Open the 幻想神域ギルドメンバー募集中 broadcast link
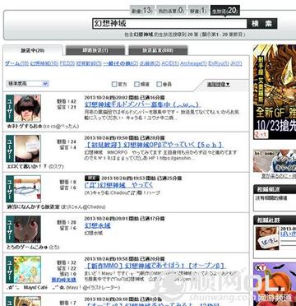 pos(143,104)
